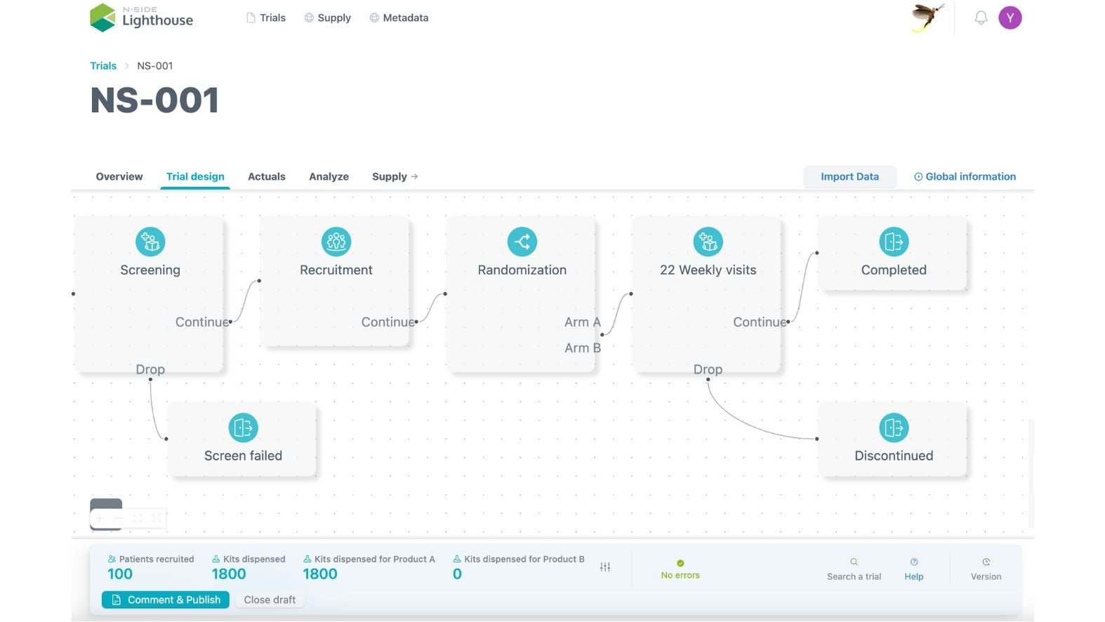
Task: Select the Discontinued exit node icon
Action: click(x=894, y=428)
